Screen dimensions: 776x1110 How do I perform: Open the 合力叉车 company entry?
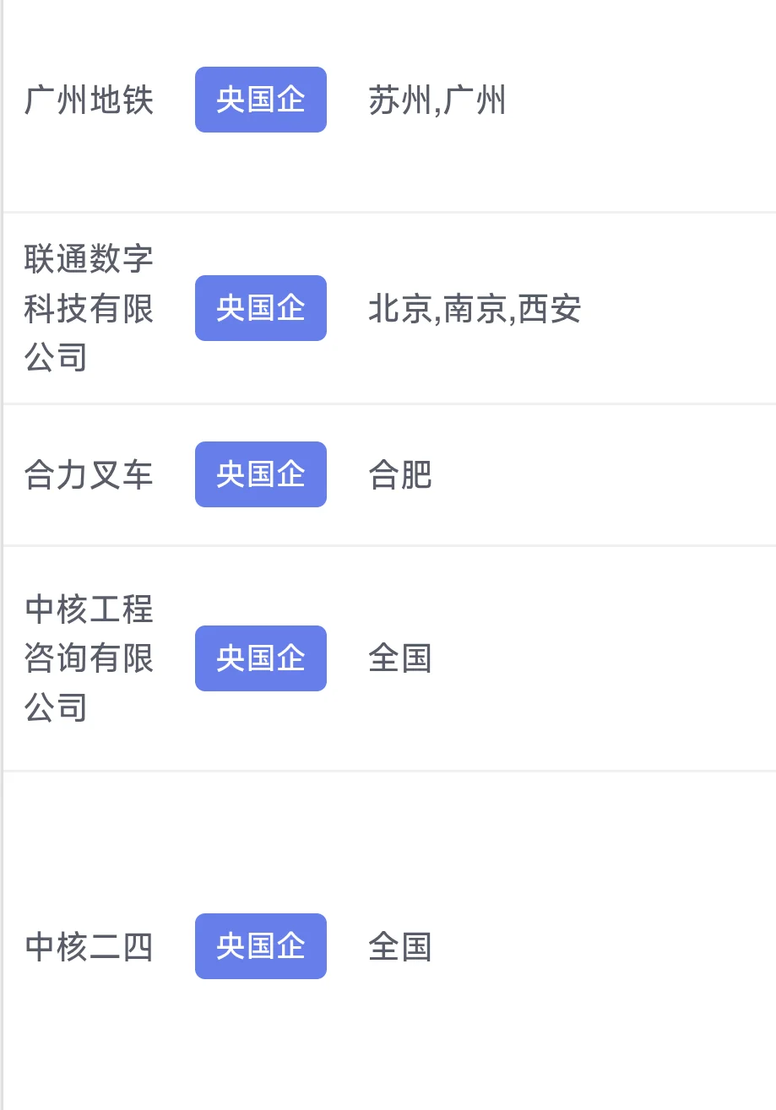(x=89, y=474)
